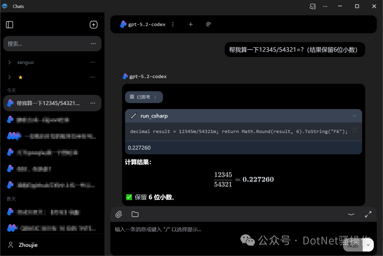The image size is (383, 256).
Task: Copy the run_csharp code with the copy icon
Action: tap(355, 131)
